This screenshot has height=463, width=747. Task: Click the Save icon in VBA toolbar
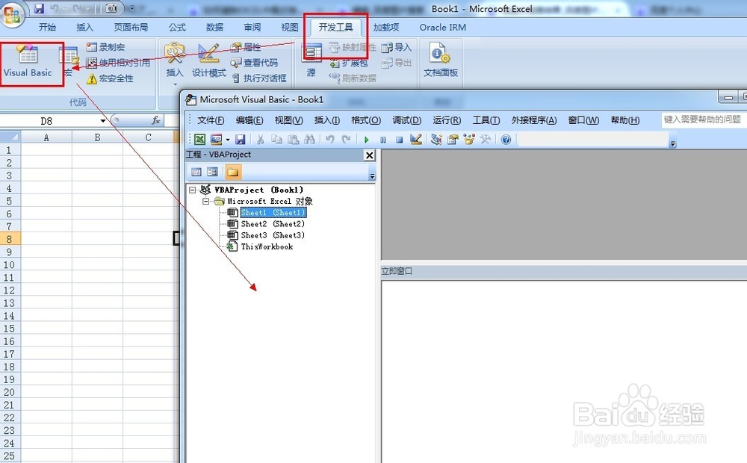(x=240, y=139)
